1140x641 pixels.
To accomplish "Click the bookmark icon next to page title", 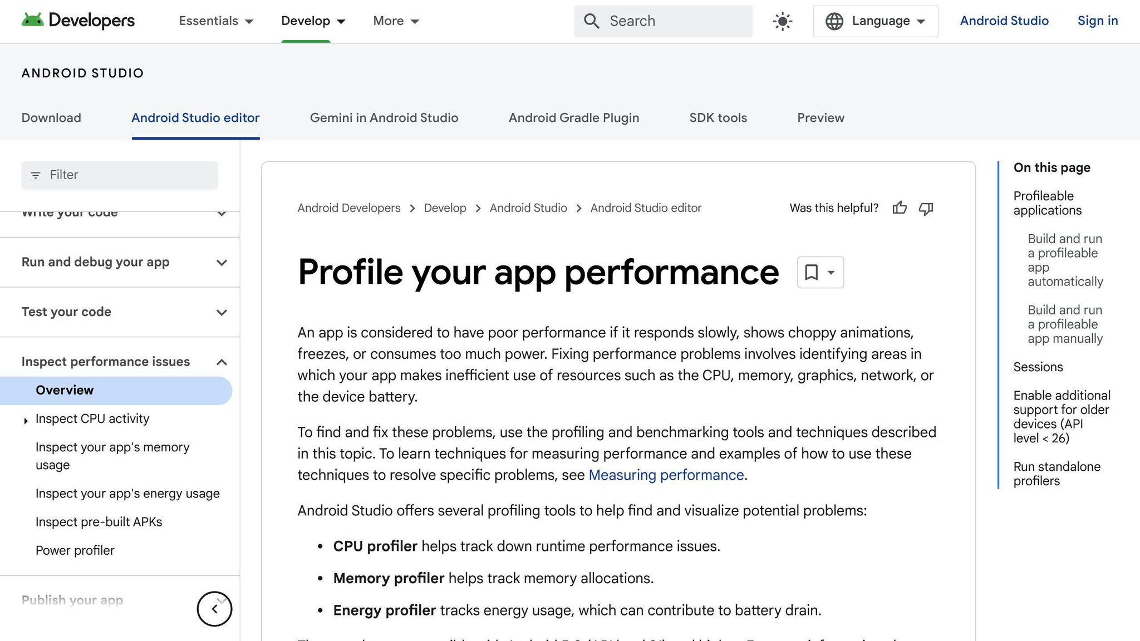I will point(812,272).
